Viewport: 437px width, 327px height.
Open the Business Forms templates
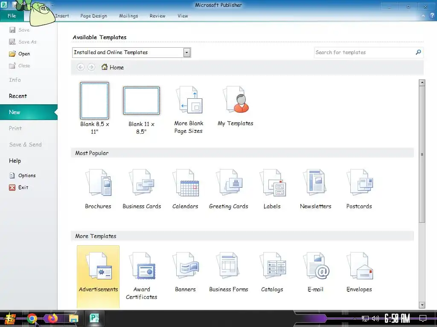click(x=229, y=272)
